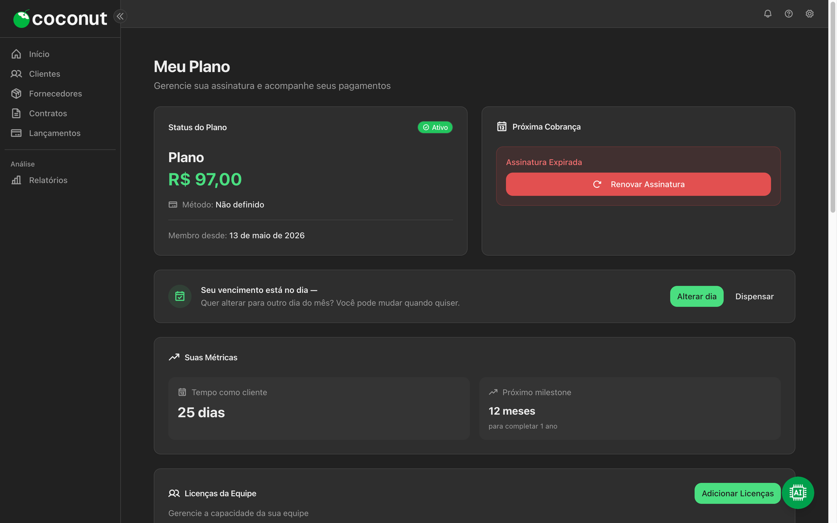837x523 pixels.
Task: Click the Início home icon
Action: pos(16,54)
